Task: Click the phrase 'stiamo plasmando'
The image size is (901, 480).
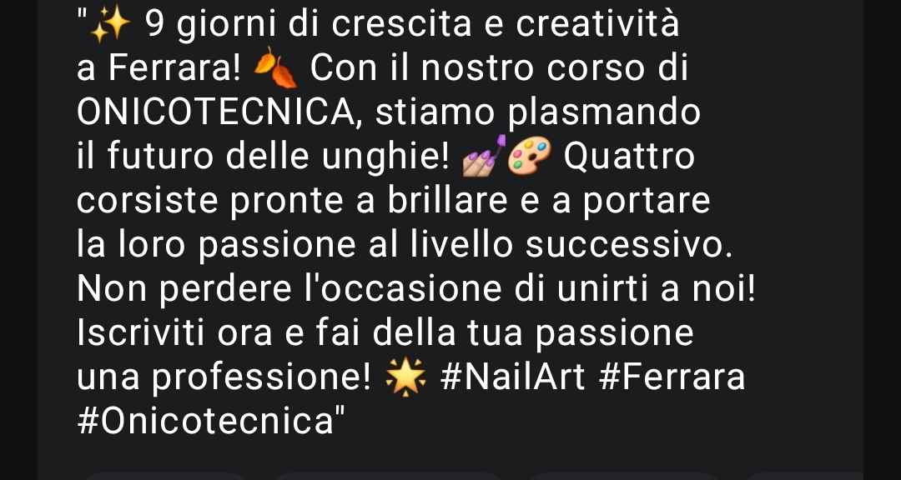Action: 538,113
